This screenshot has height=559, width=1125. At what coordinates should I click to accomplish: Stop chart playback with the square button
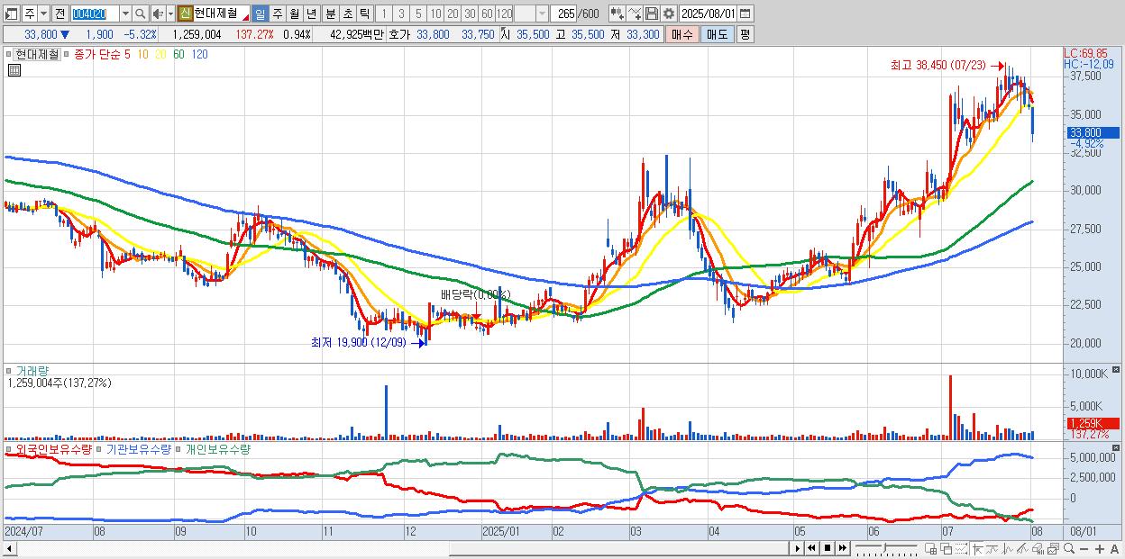coord(826,547)
